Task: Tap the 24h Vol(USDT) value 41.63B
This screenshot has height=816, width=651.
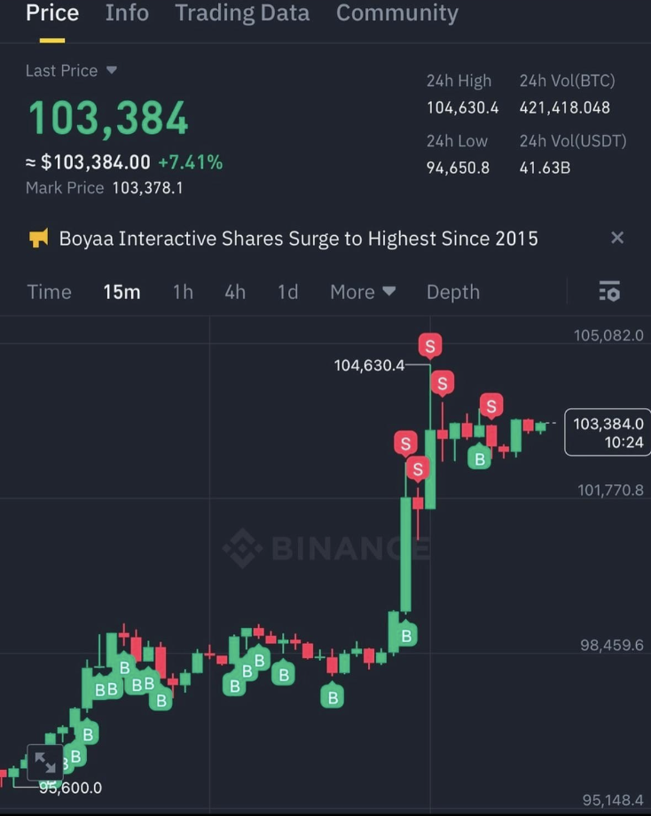Action: pos(545,168)
